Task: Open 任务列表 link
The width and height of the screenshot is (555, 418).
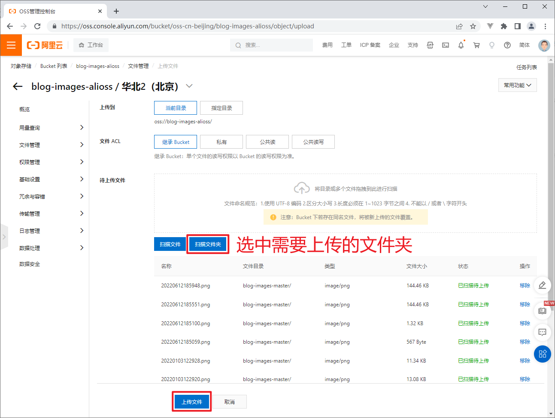Action: coord(527,67)
